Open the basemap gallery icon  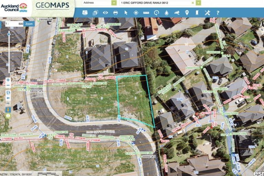[x=85, y=13]
